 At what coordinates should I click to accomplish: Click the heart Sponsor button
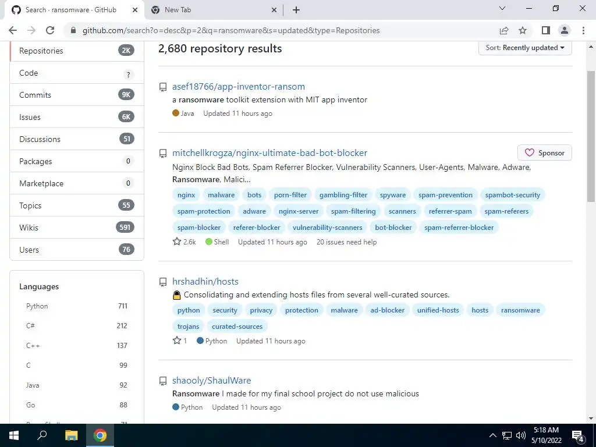545,153
